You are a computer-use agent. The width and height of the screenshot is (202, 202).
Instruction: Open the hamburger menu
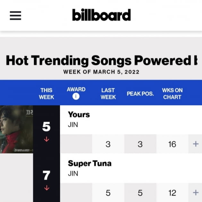[x=15, y=15]
